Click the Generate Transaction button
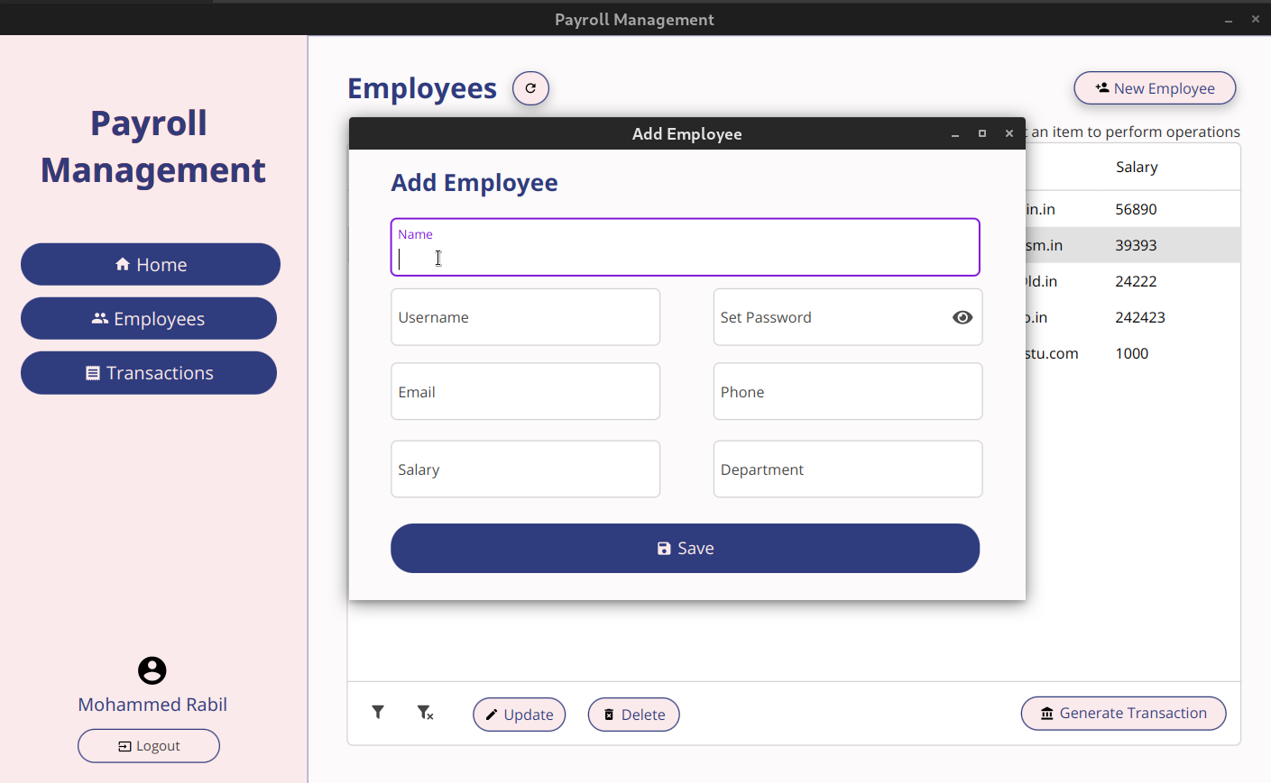The height and width of the screenshot is (783, 1271). pos(1123,713)
